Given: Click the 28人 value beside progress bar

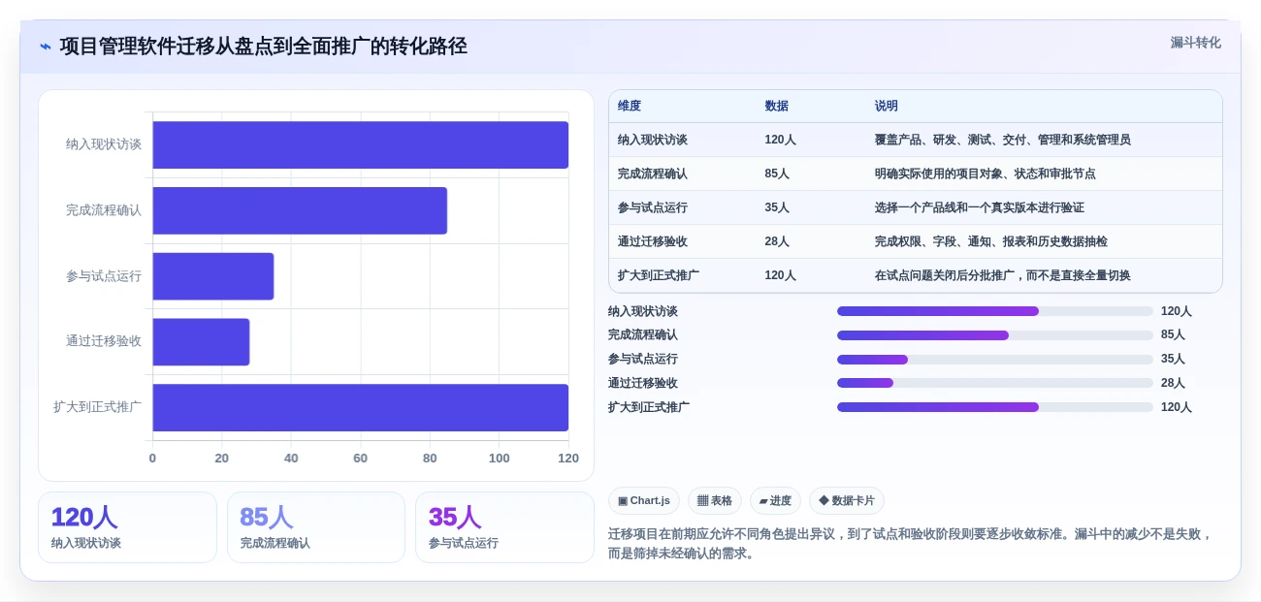Looking at the screenshot, I should (1174, 383).
